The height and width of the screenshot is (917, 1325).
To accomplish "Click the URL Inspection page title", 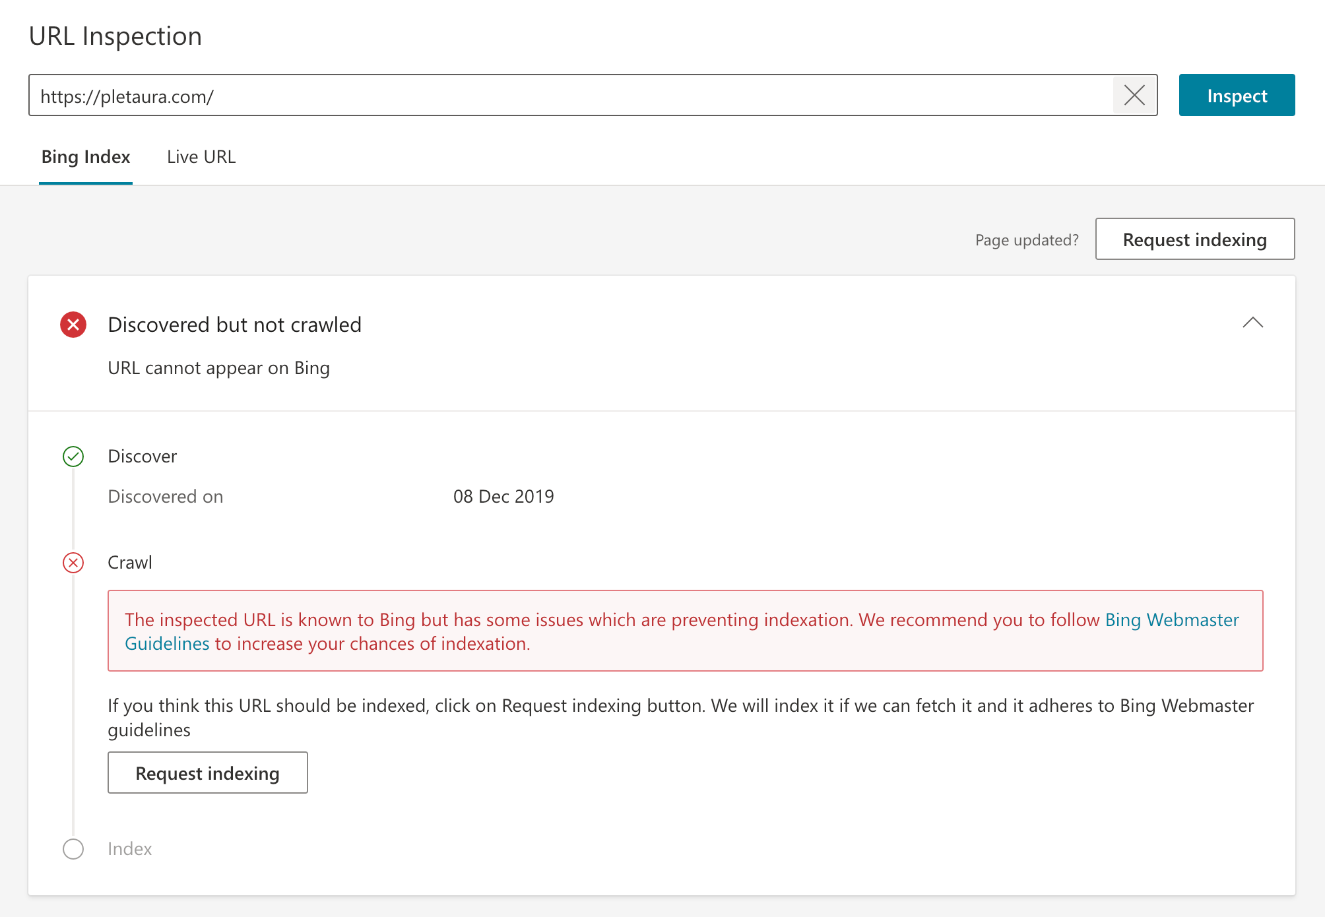I will [x=115, y=36].
